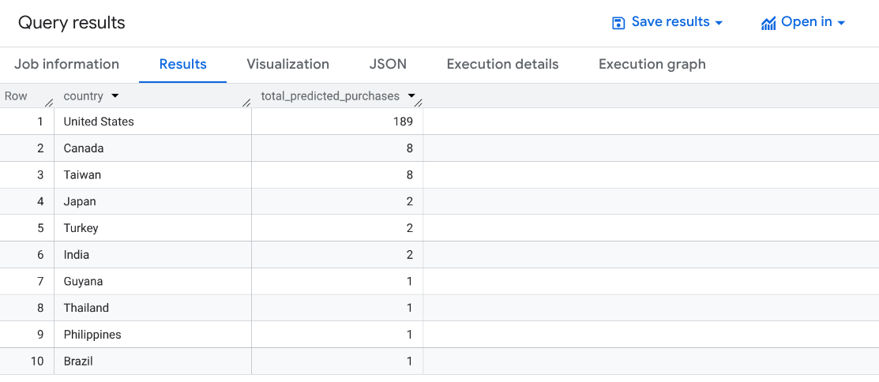Show the Execution graph tab
This screenshot has width=879, height=382.
click(x=652, y=65)
